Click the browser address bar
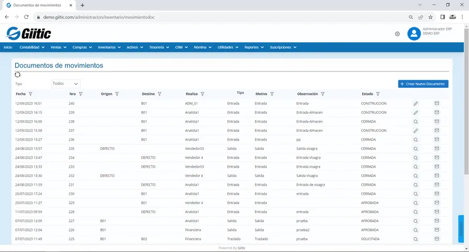The width and height of the screenshot is (469, 252). point(222,17)
